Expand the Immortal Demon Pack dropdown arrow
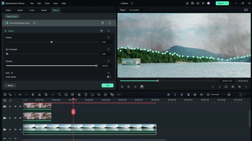Image resolution: width=252 pixels, height=141 pixels. click(38, 23)
